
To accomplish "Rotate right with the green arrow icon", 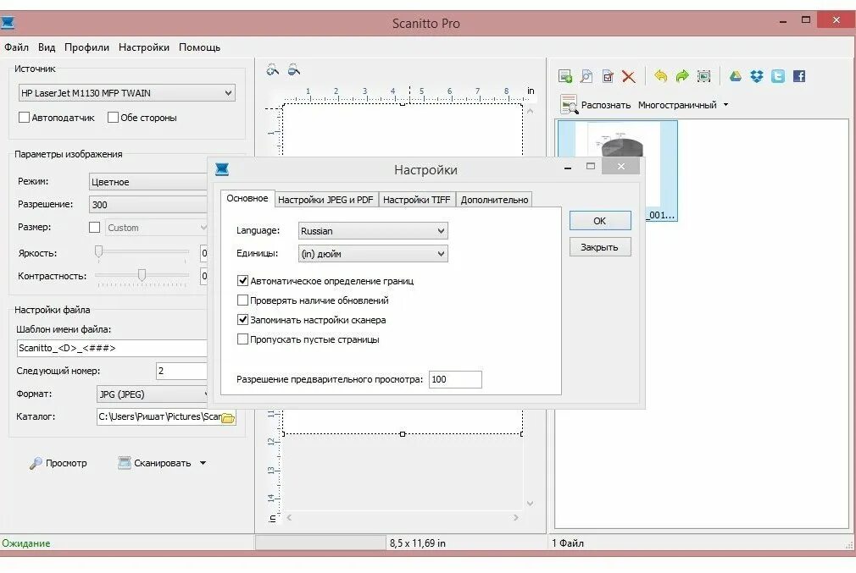I will 682,76.
